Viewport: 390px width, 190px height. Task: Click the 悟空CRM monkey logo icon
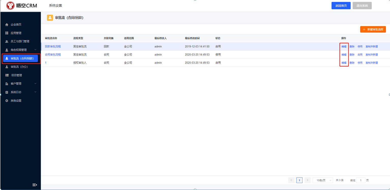click(x=10, y=6)
